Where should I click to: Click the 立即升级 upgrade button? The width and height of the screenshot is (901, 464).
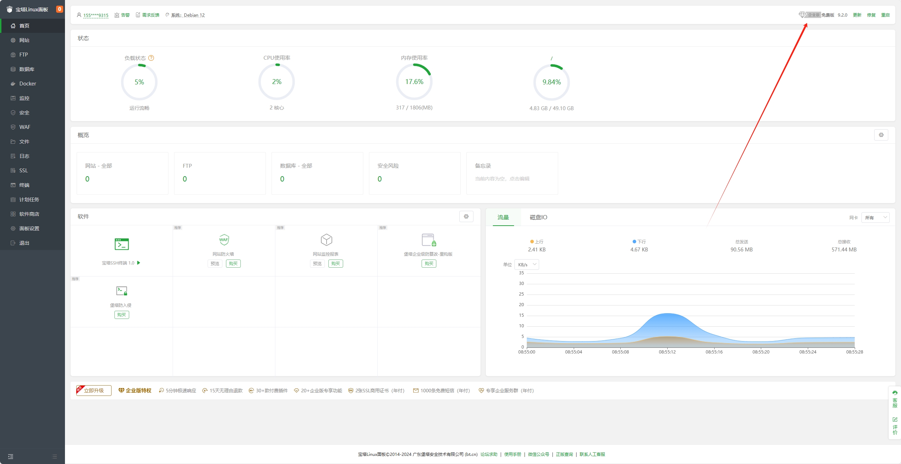94,391
